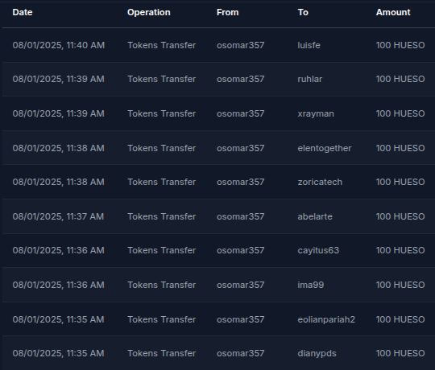Screen dimensions: 435x370
Task: Open recipient abelarte's account link
Action: (x=315, y=216)
